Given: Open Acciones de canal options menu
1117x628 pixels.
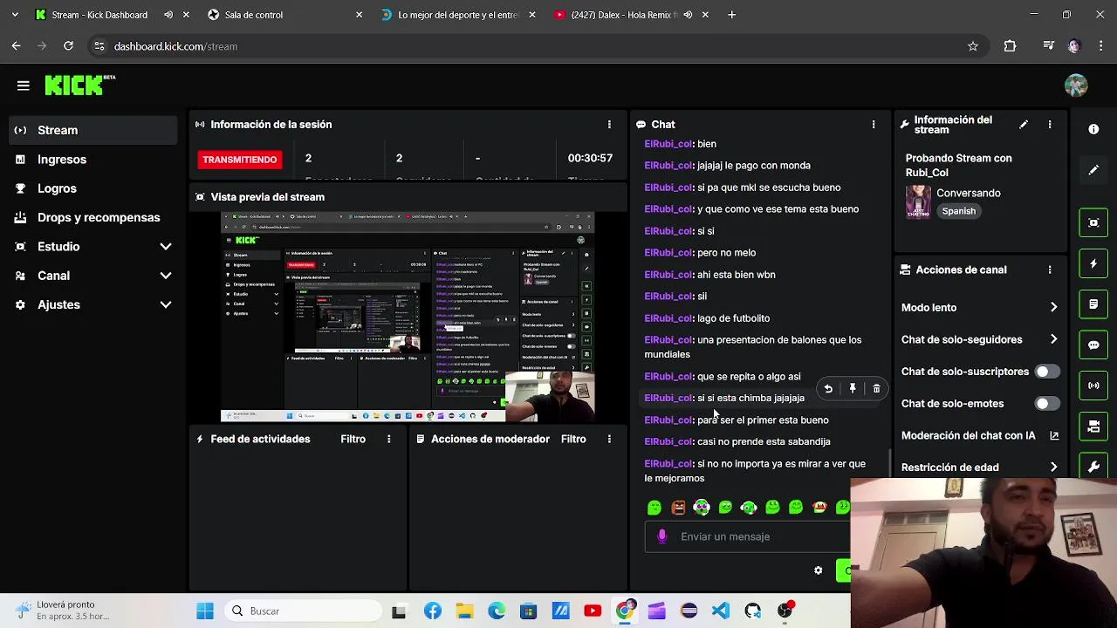Looking at the screenshot, I should [x=1050, y=270].
